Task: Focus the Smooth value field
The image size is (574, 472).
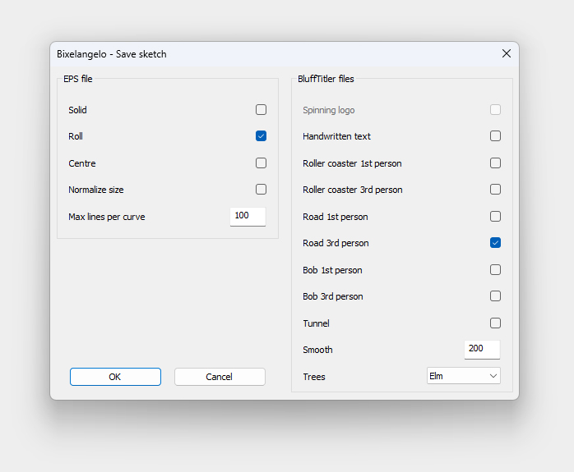Action: (482, 350)
